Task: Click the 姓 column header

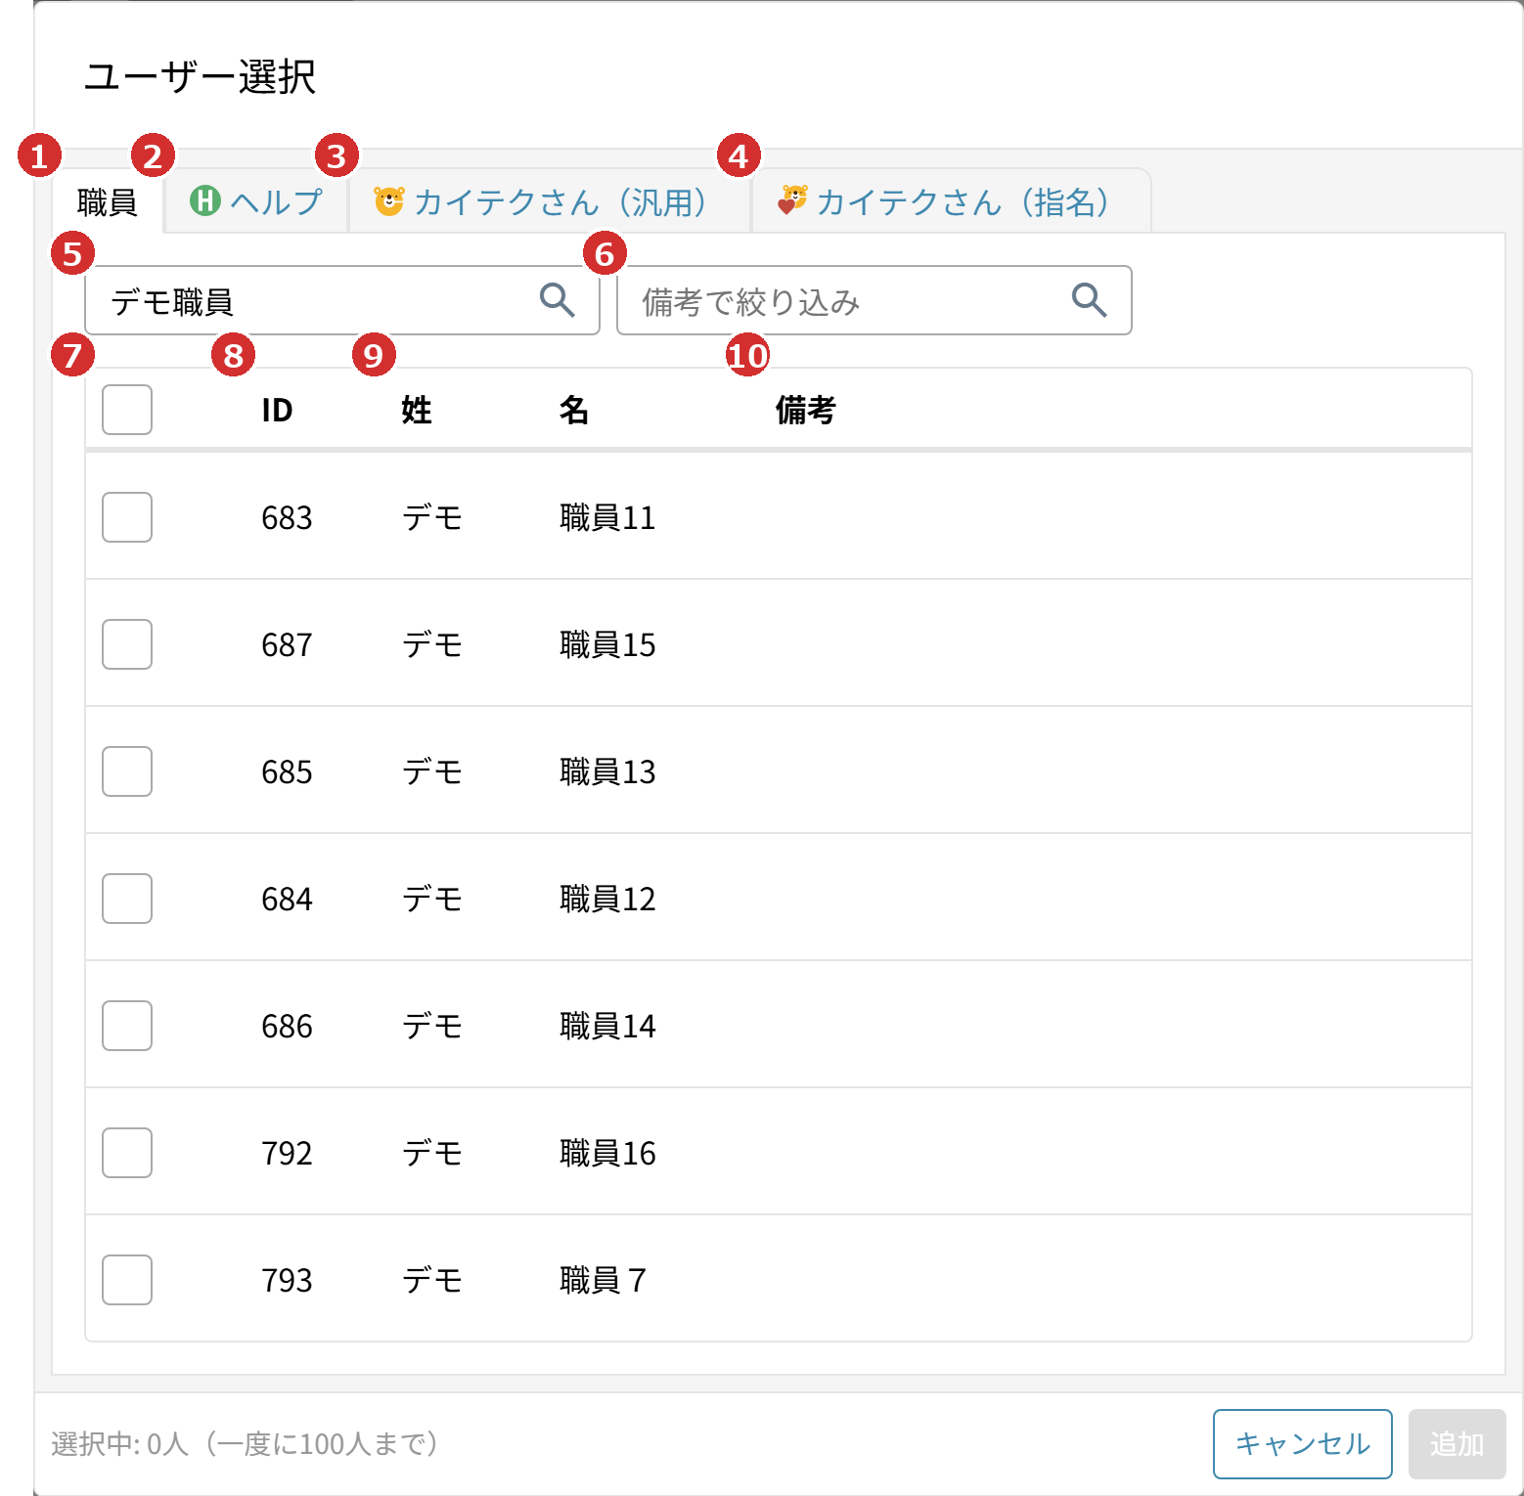Action: [417, 410]
